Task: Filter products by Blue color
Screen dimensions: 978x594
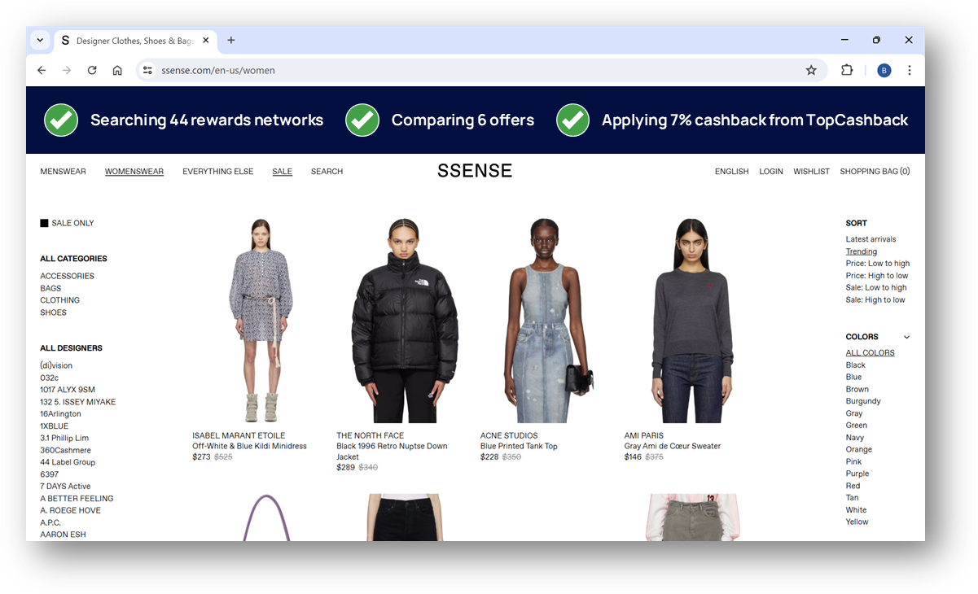Action: 854,378
